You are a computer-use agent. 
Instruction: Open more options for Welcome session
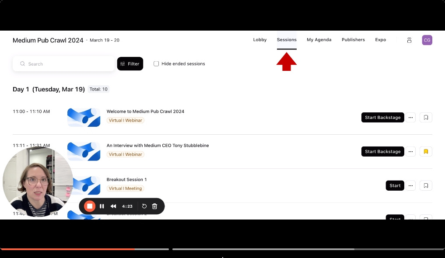(410, 117)
